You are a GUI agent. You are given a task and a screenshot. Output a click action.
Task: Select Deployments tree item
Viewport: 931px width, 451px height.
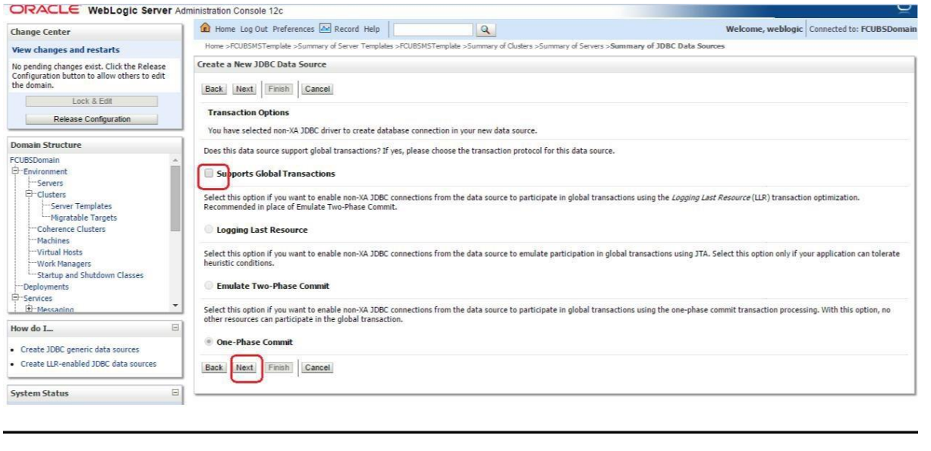pos(46,287)
